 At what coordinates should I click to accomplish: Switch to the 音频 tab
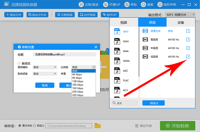click(x=152, y=22)
